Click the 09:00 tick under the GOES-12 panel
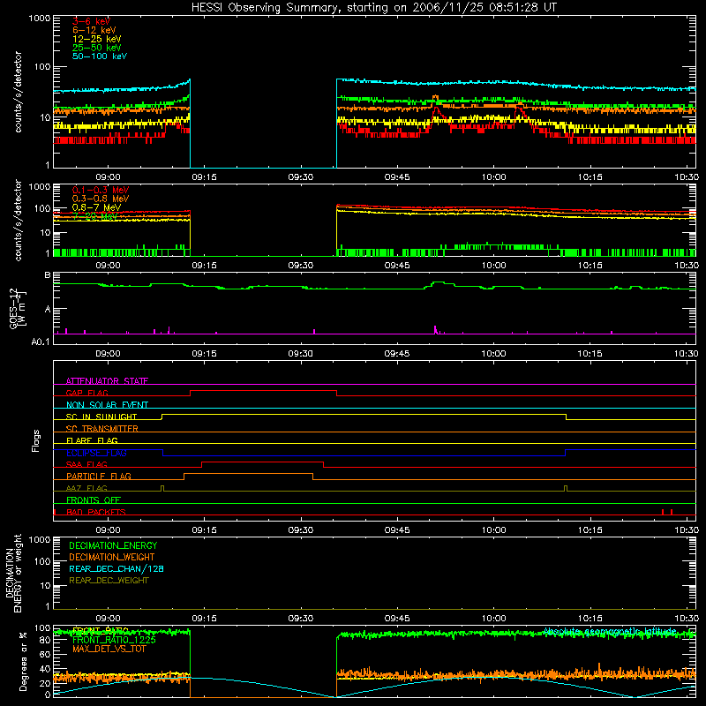The width and height of the screenshot is (706, 706). [x=108, y=354]
